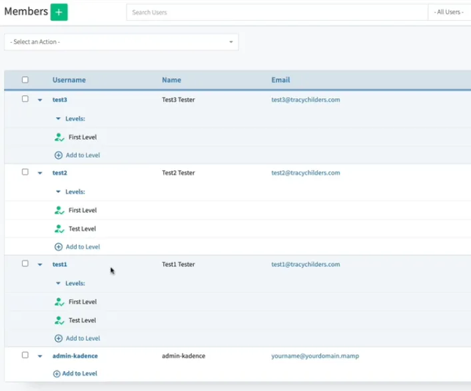Image resolution: width=471 pixels, height=391 pixels.
Task: Click email test3@tracychilders.com
Action: tap(306, 99)
